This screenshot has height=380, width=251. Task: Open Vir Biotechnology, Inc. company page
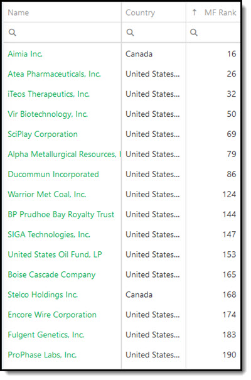tap(48, 114)
